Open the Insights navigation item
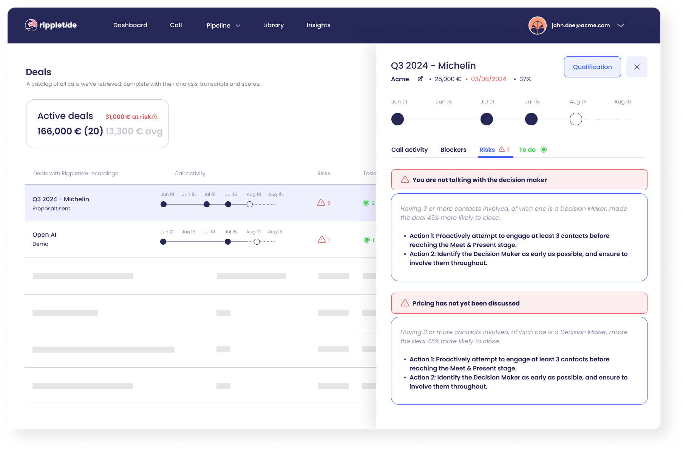Viewport: 683px width, 452px height. (x=318, y=25)
